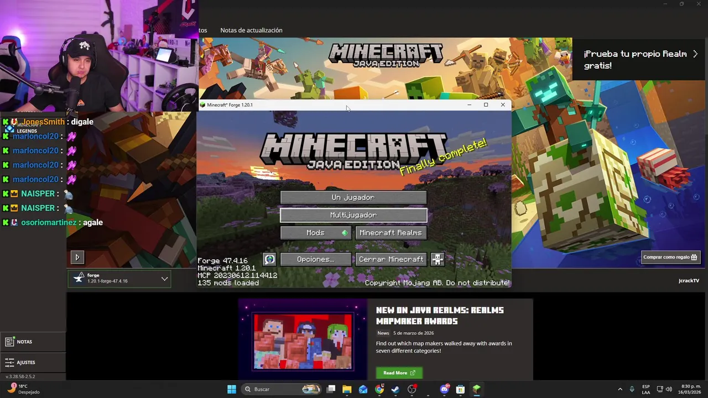The width and height of the screenshot is (708, 398).
Task: Click the Ajustes sliders icon
Action: pyautogui.click(x=9, y=363)
